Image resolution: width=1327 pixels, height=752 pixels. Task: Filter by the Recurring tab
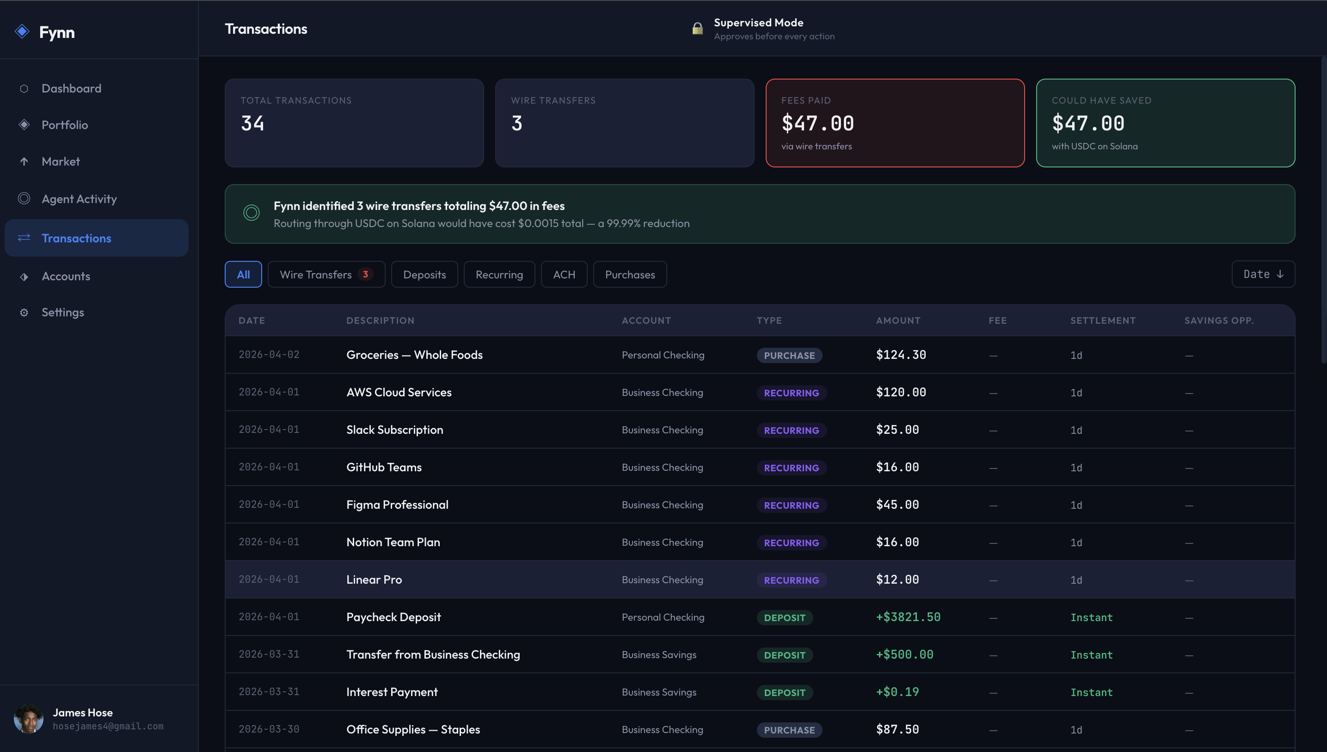click(499, 275)
